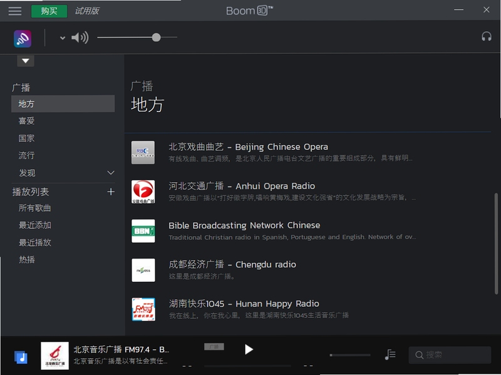The image size is (501, 375).
Task: Open the dropdown arrow beside the speaker icon
Action: [x=63, y=38]
